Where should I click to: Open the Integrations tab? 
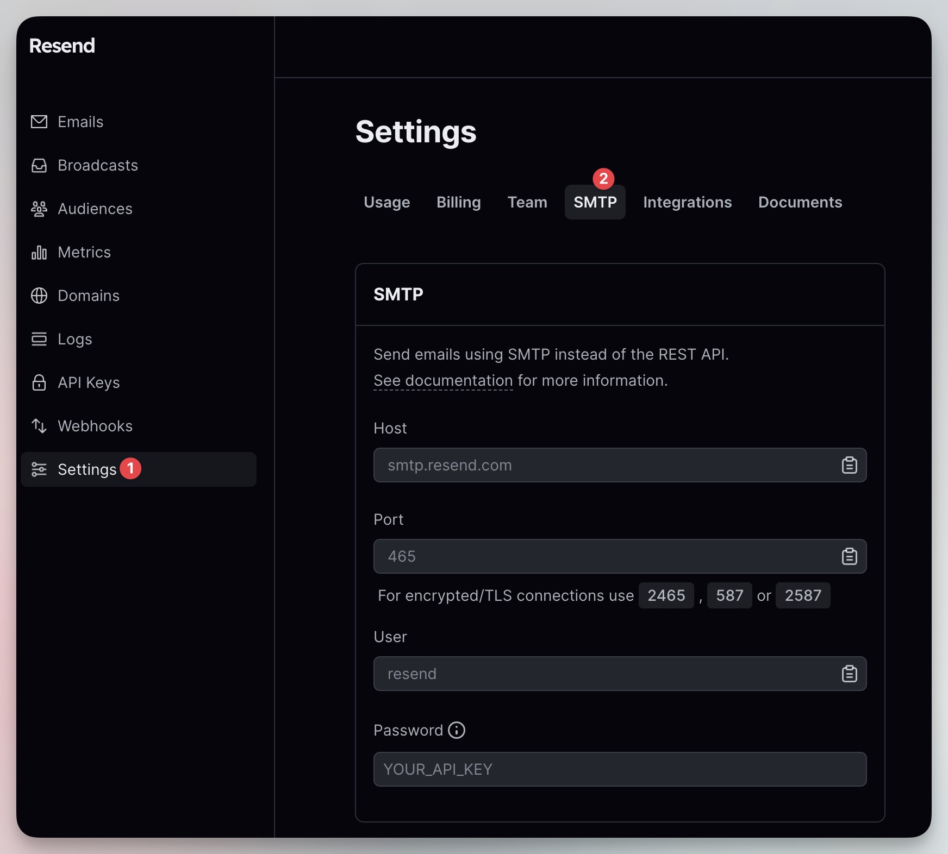[x=688, y=202]
